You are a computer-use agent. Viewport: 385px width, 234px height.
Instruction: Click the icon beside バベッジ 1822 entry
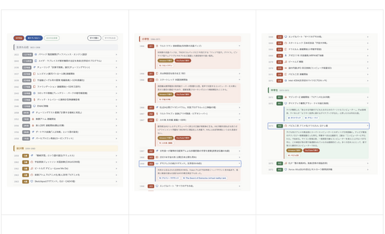coord(35,54)
